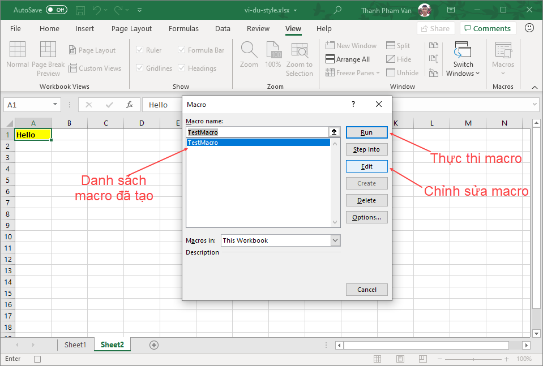
Task: Click the Macro name input field
Action: [x=258, y=132]
